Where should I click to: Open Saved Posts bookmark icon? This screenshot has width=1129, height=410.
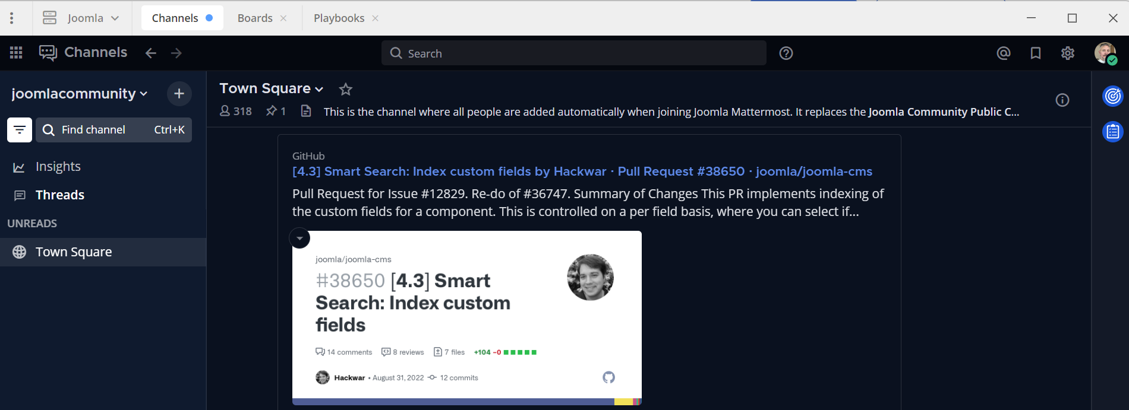click(1036, 53)
